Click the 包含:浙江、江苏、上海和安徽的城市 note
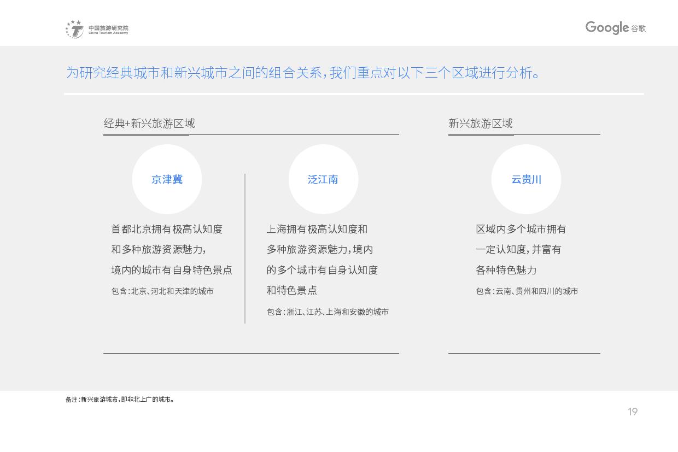Viewport: 678px width, 452px height. (328, 312)
